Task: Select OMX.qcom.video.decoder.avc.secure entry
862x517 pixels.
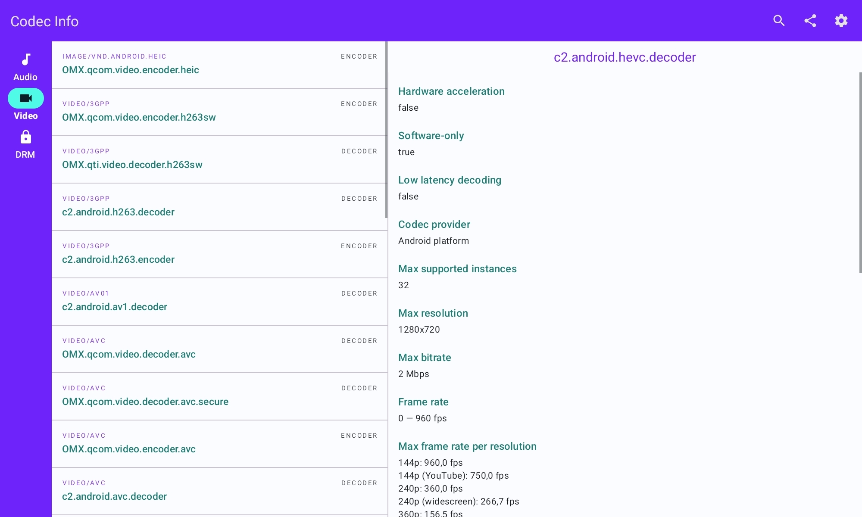Action: click(219, 396)
